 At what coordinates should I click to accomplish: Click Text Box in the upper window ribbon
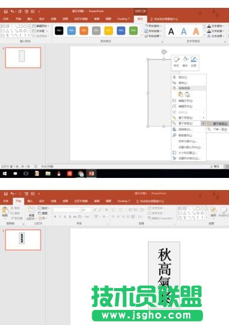[40, 31]
